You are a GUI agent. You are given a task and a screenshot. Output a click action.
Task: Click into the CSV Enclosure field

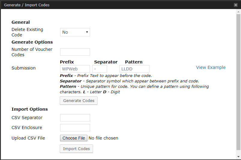pos(75,128)
